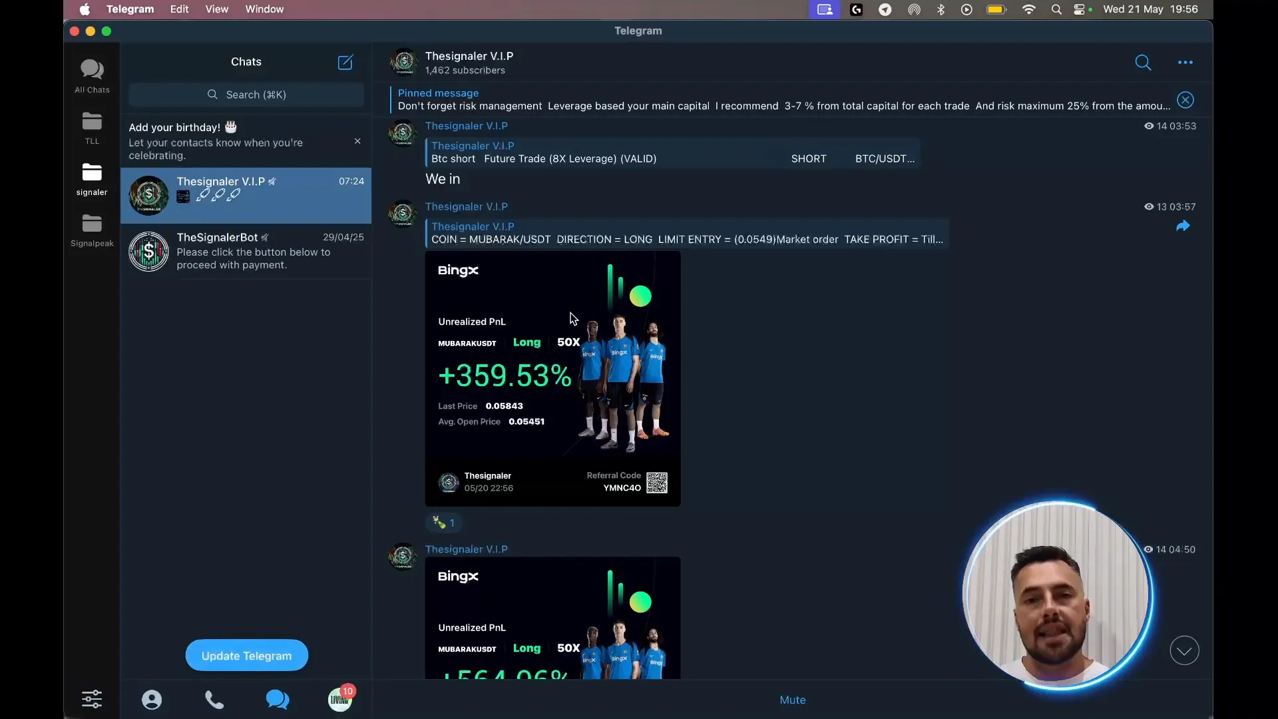The width and height of the screenshot is (1278, 719).
Task: Close the pinned message bar
Action: (1185, 100)
